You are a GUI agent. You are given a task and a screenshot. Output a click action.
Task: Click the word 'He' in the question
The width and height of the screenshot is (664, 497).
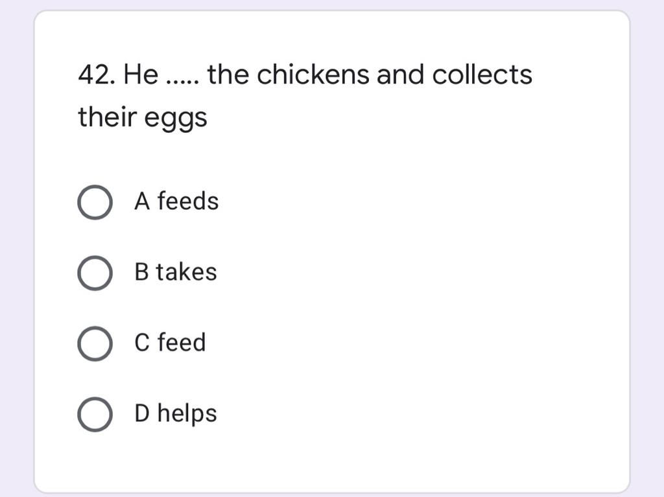point(141,75)
